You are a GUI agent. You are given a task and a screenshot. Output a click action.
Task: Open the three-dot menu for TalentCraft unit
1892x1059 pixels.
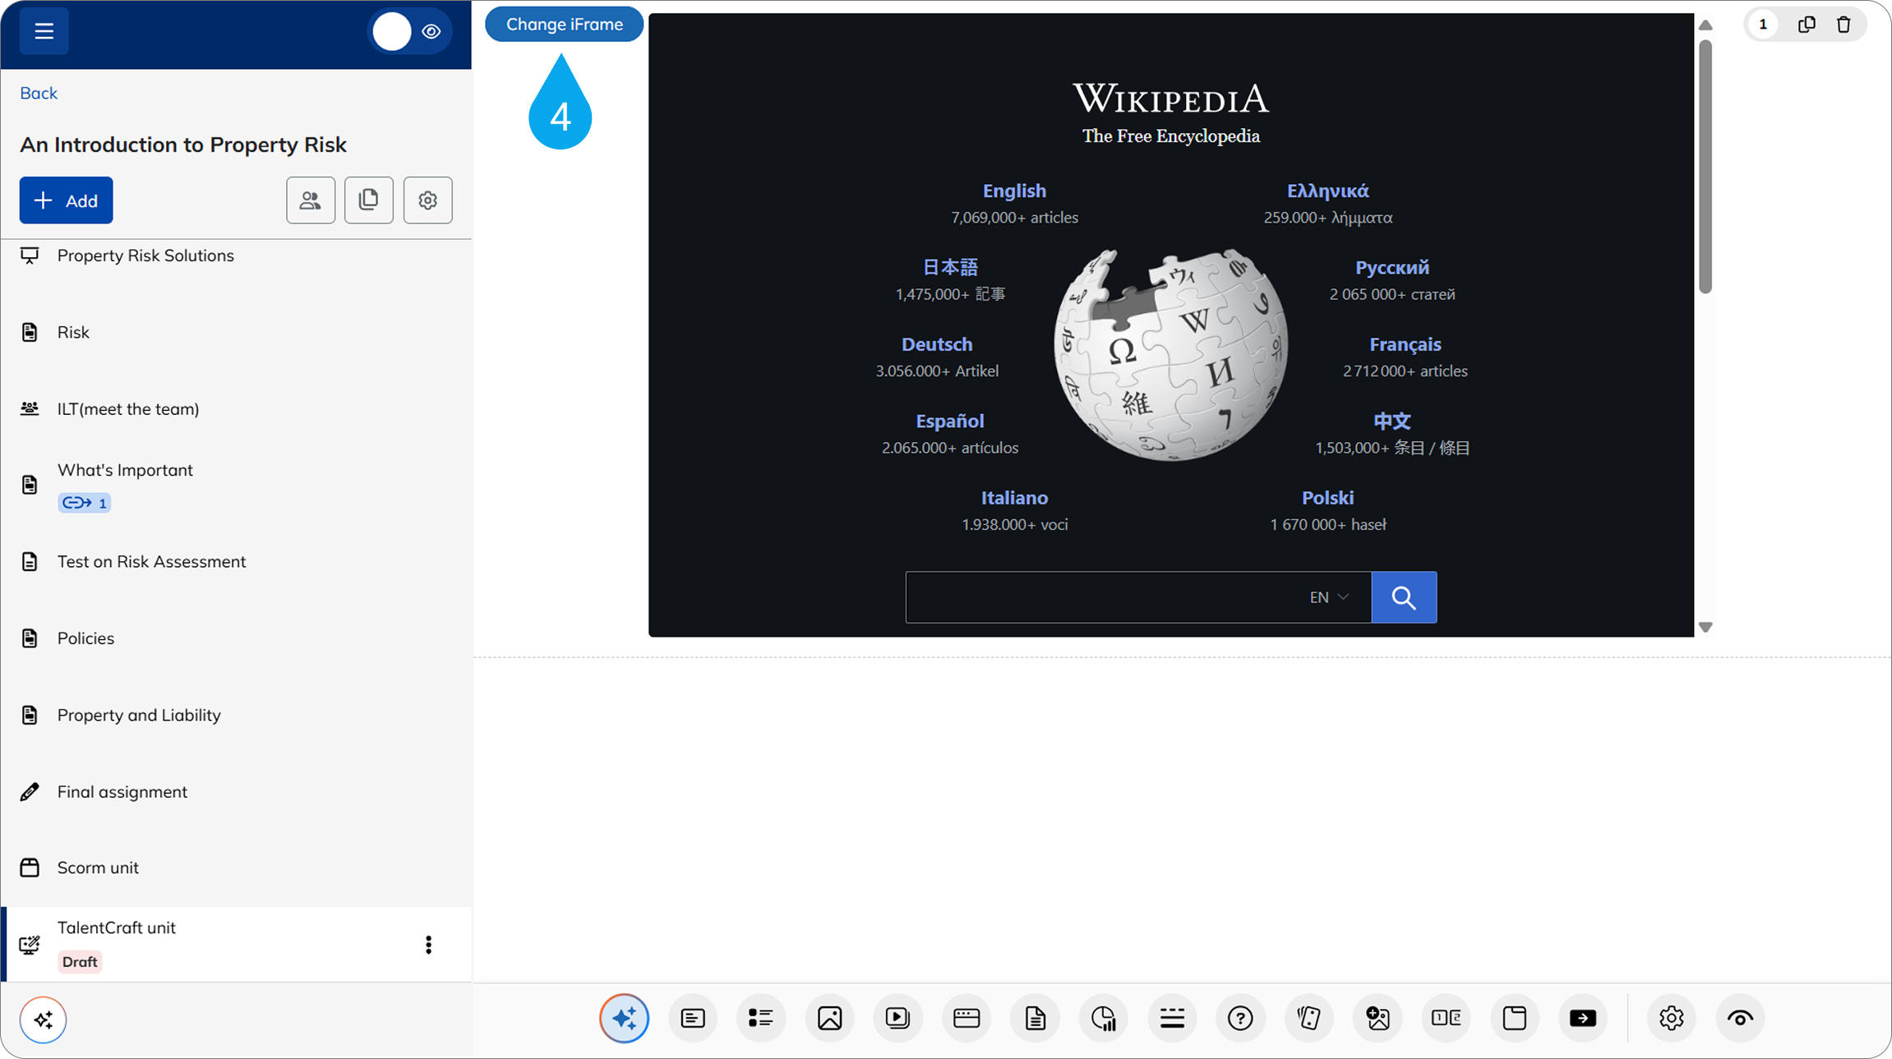(428, 945)
